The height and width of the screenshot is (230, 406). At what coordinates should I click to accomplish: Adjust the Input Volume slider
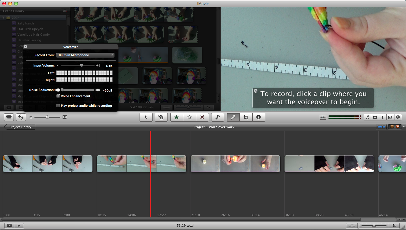pos(81,65)
